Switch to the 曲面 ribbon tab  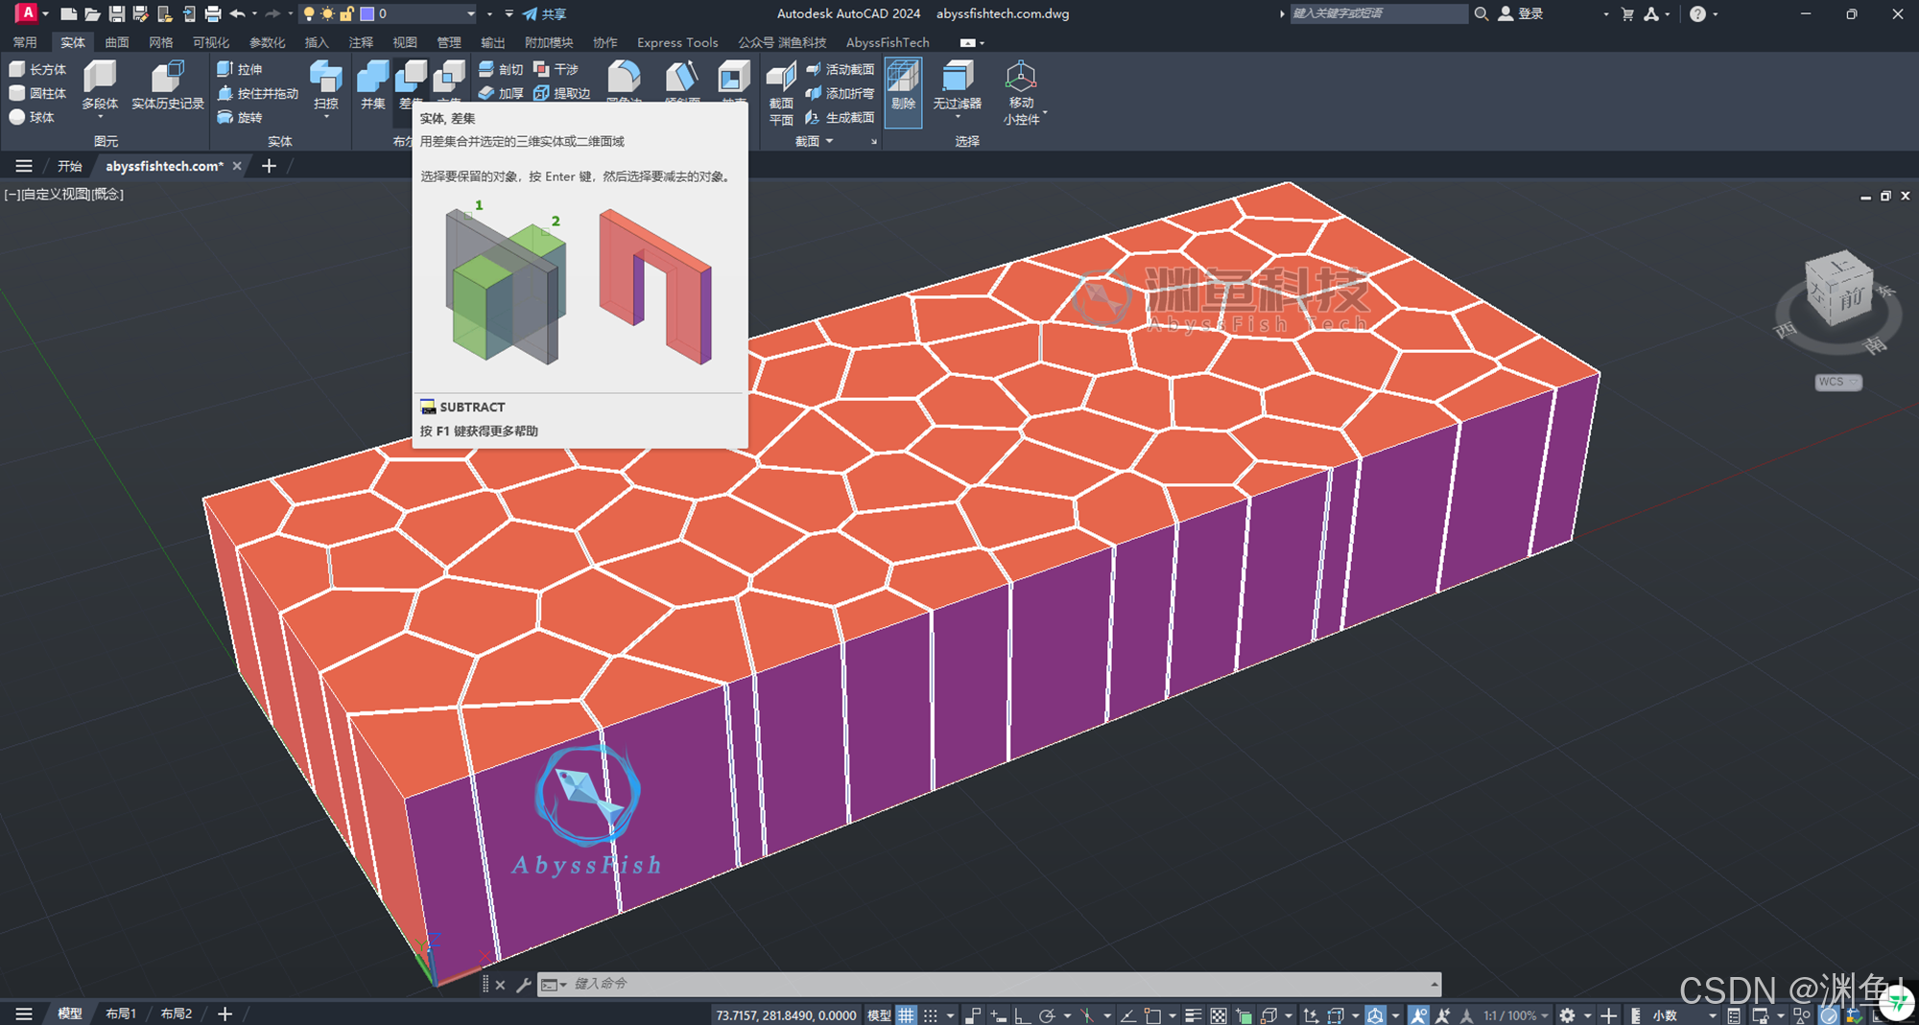pos(117,42)
